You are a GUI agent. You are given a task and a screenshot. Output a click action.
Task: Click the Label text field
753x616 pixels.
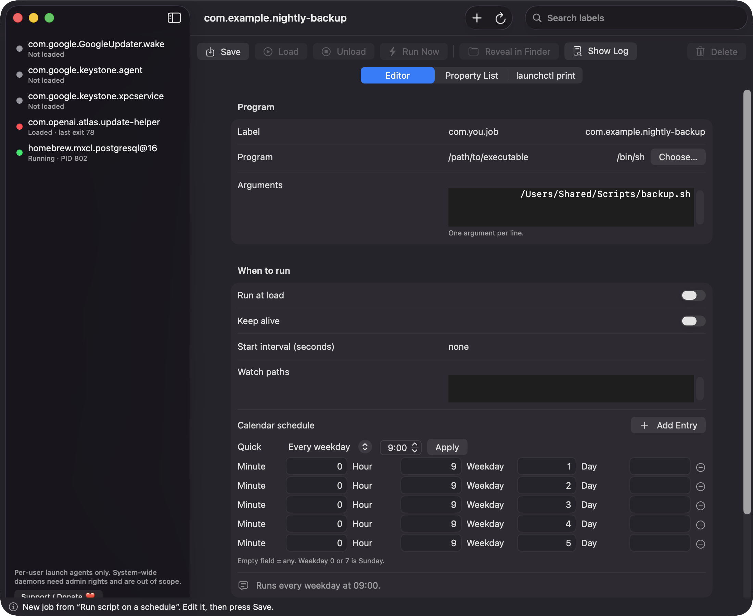pyautogui.click(x=577, y=132)
